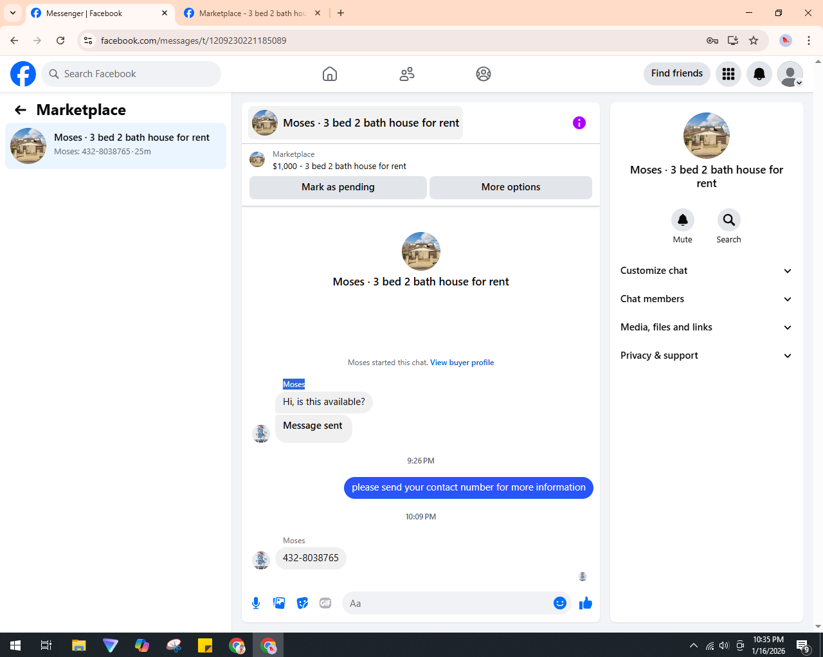
Task: Switch to Marketplace 3 bed 2 bath tab
Action: tap(252, 14)
